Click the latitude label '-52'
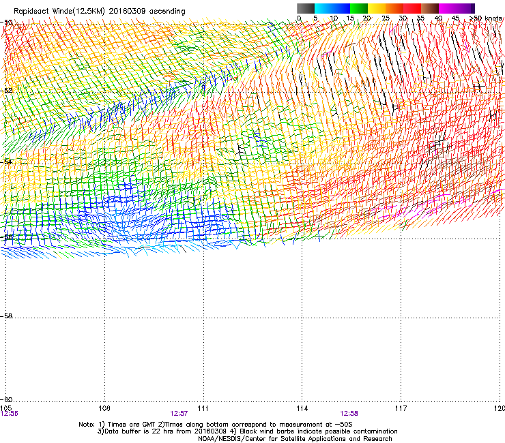 point(6,91)
